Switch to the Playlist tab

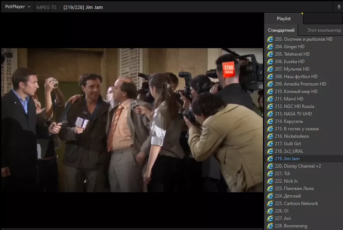(284, 19)
